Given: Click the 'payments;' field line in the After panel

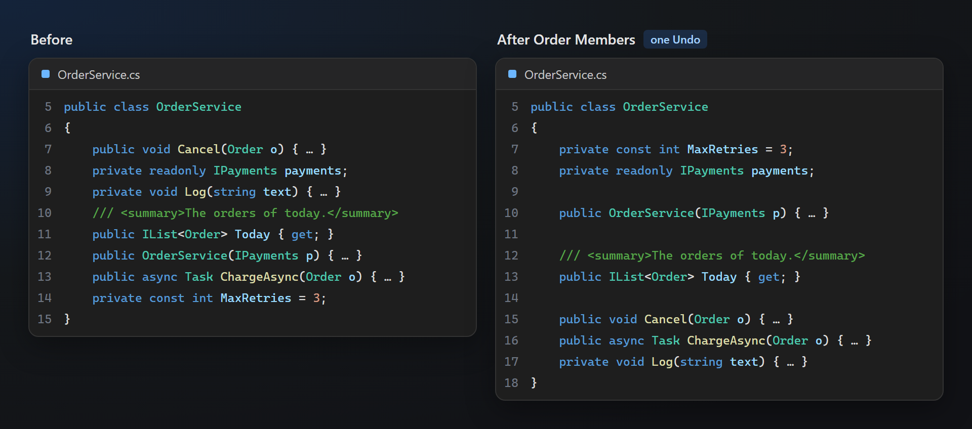Looking at the screenshot, I should (686, 171).
